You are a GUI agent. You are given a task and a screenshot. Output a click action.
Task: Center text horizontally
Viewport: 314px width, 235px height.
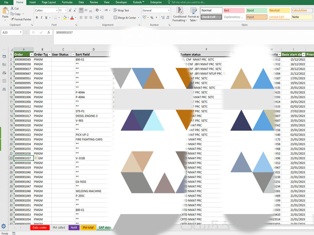(86, 18)
